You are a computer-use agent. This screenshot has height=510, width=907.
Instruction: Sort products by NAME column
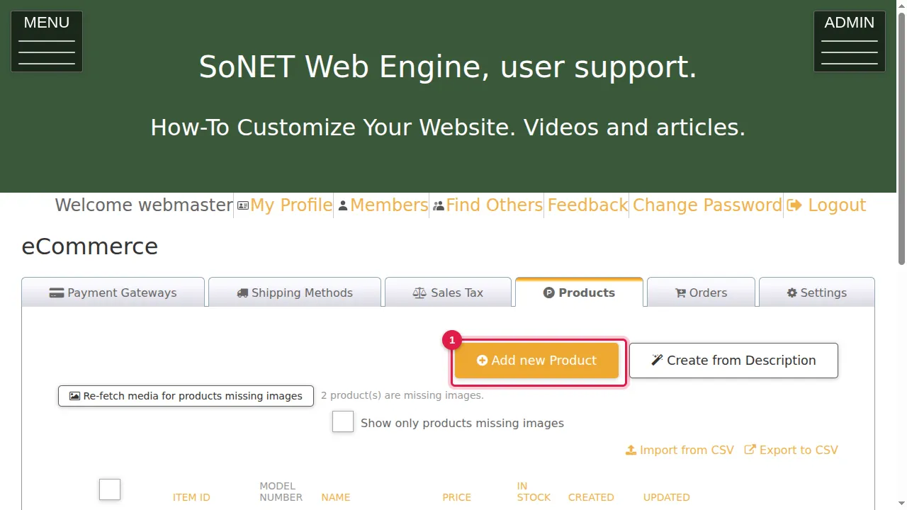336,497
